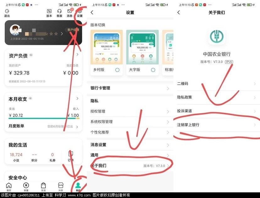260x198 pixels.
Task: Tap the 标准版 preview thumbnail
Action: (168, 47)
